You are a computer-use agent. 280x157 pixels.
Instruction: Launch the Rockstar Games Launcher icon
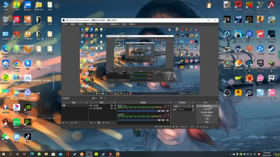click(238, 96)
